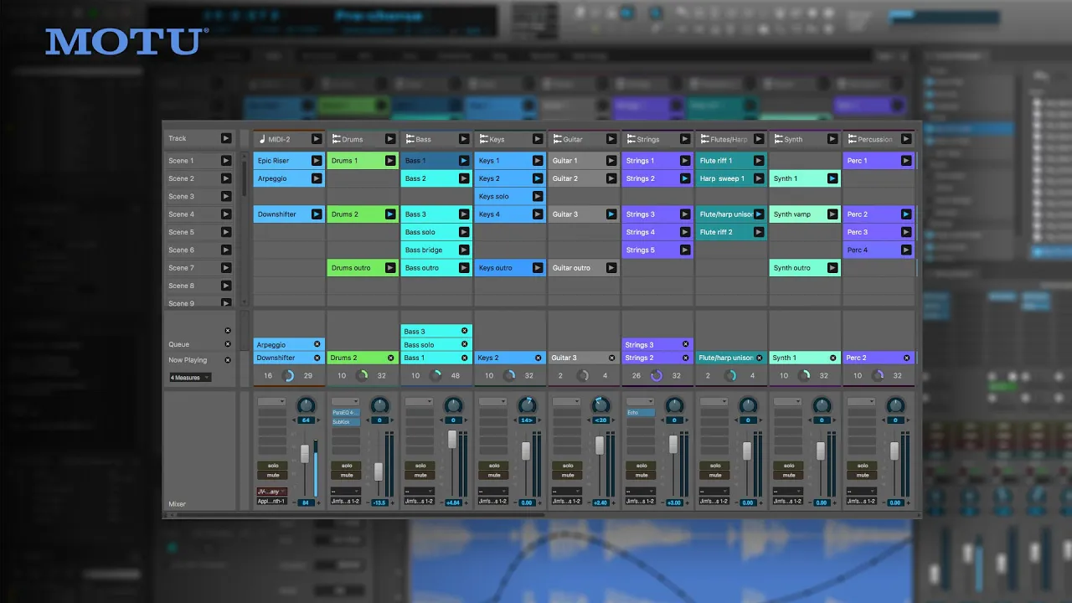Open the SubKick insert on Drums channel
The width and height of the screenshot is (1072, 603).
(345, 422)
